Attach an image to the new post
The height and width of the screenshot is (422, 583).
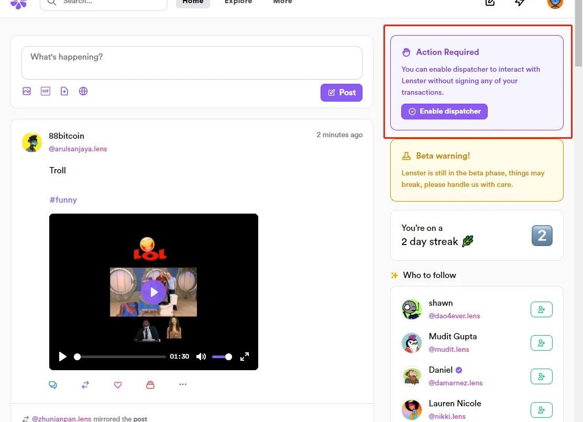click(27, 91)
